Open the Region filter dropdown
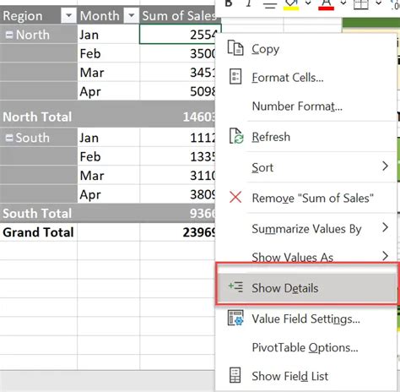The image size is (400, 392). (x=68, y=16)
